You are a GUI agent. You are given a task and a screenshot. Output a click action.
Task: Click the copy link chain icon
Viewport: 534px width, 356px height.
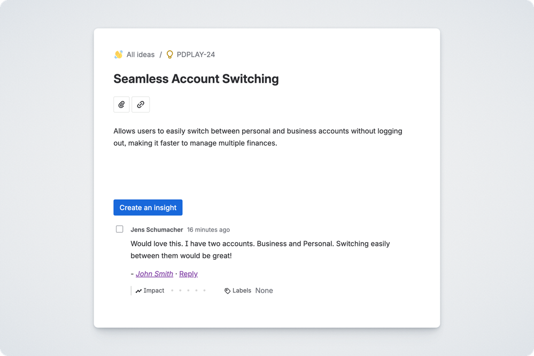pos(141,105)
